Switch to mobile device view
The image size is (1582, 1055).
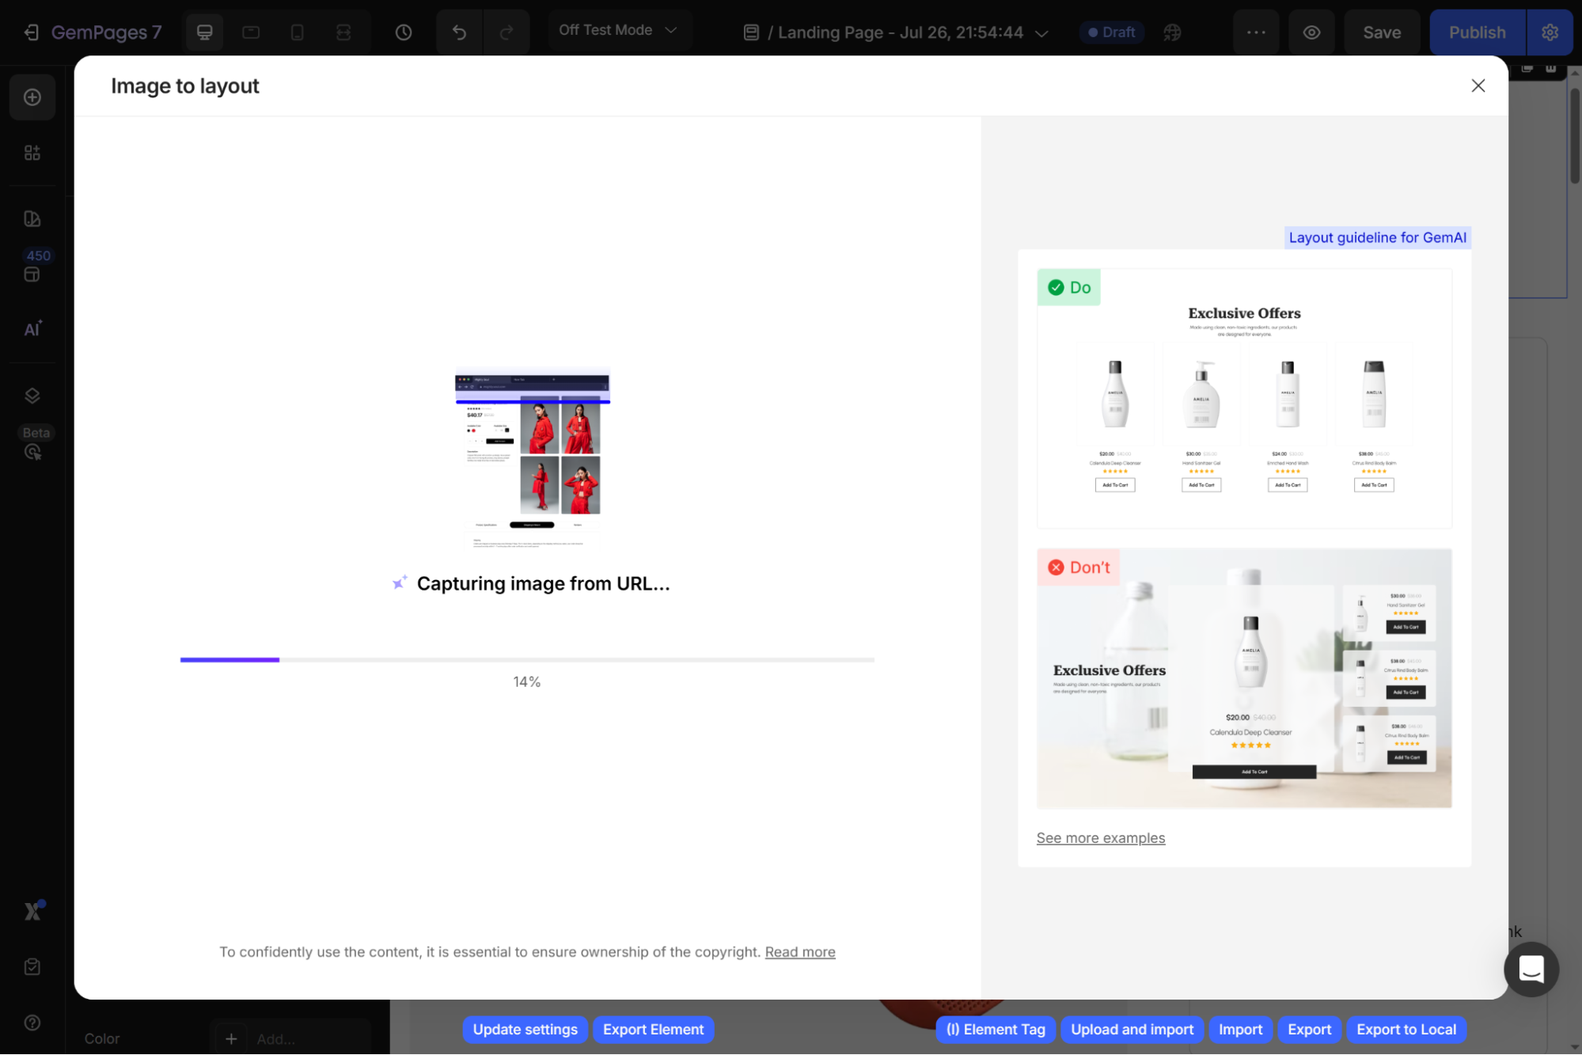coord(298,32)
